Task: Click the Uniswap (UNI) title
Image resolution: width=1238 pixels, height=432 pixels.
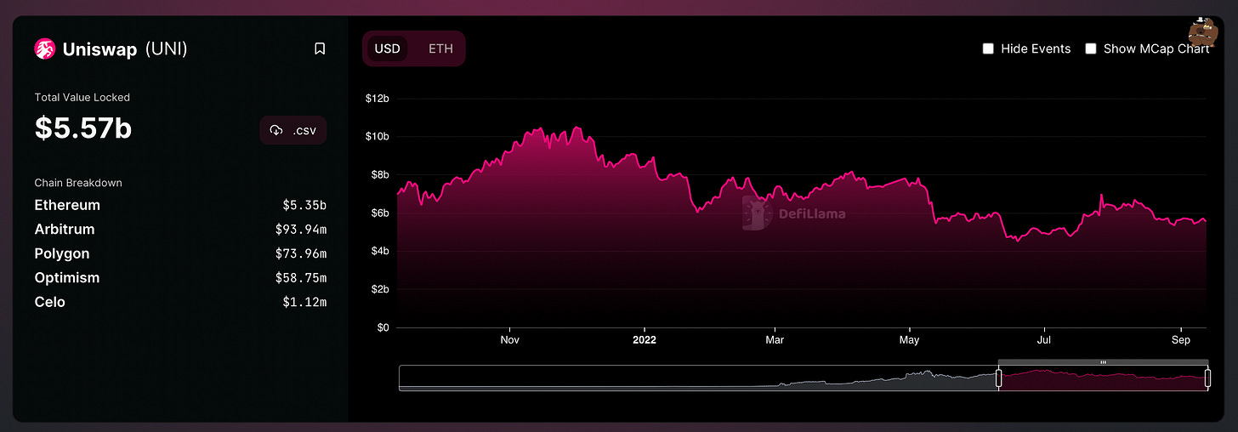Action: click(125, 49)
